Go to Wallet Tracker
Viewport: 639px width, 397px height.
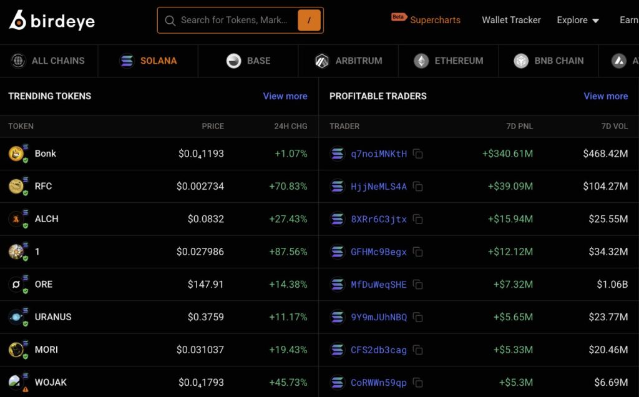coord(511,21)
